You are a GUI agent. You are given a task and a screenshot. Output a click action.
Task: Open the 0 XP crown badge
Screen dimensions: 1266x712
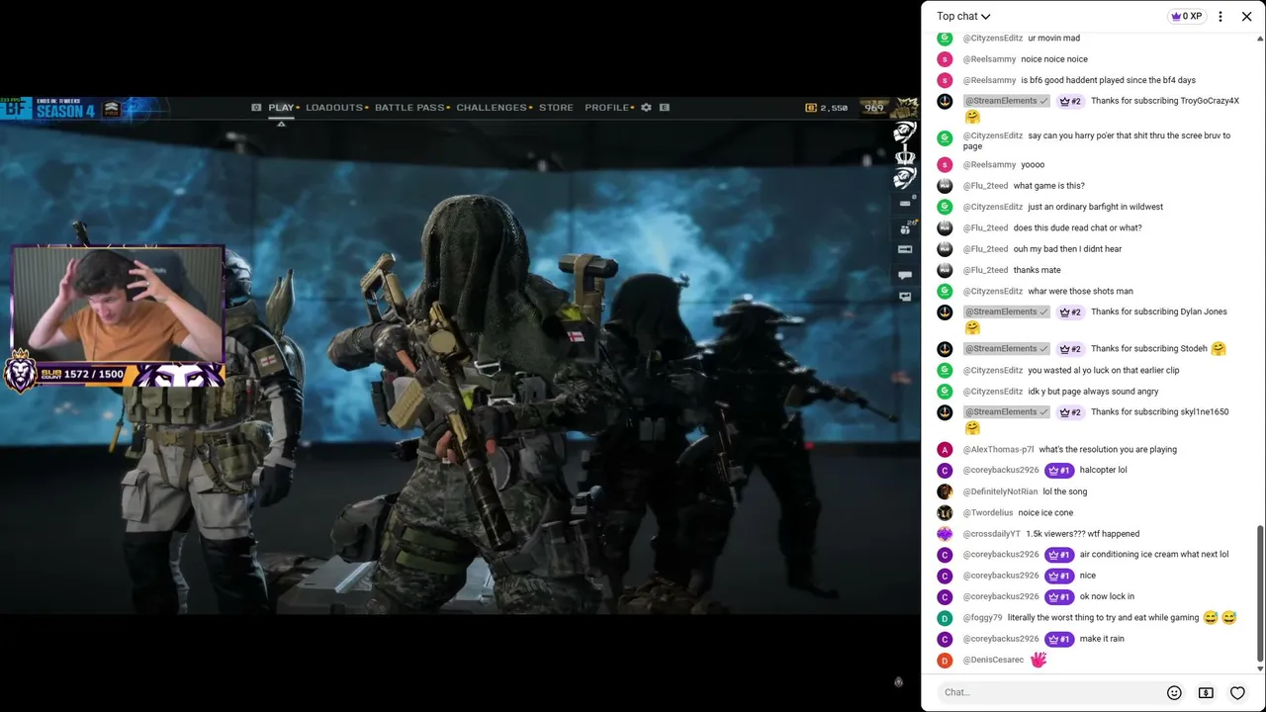click(1186, 16)
